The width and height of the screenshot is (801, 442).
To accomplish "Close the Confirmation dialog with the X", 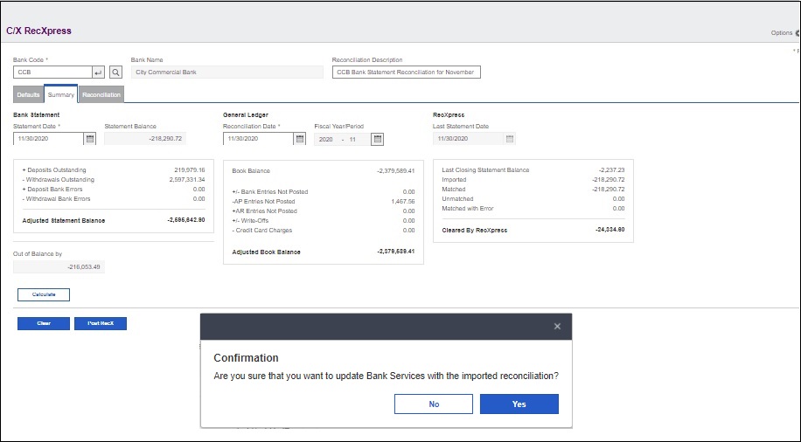I will tap(557, 327).
